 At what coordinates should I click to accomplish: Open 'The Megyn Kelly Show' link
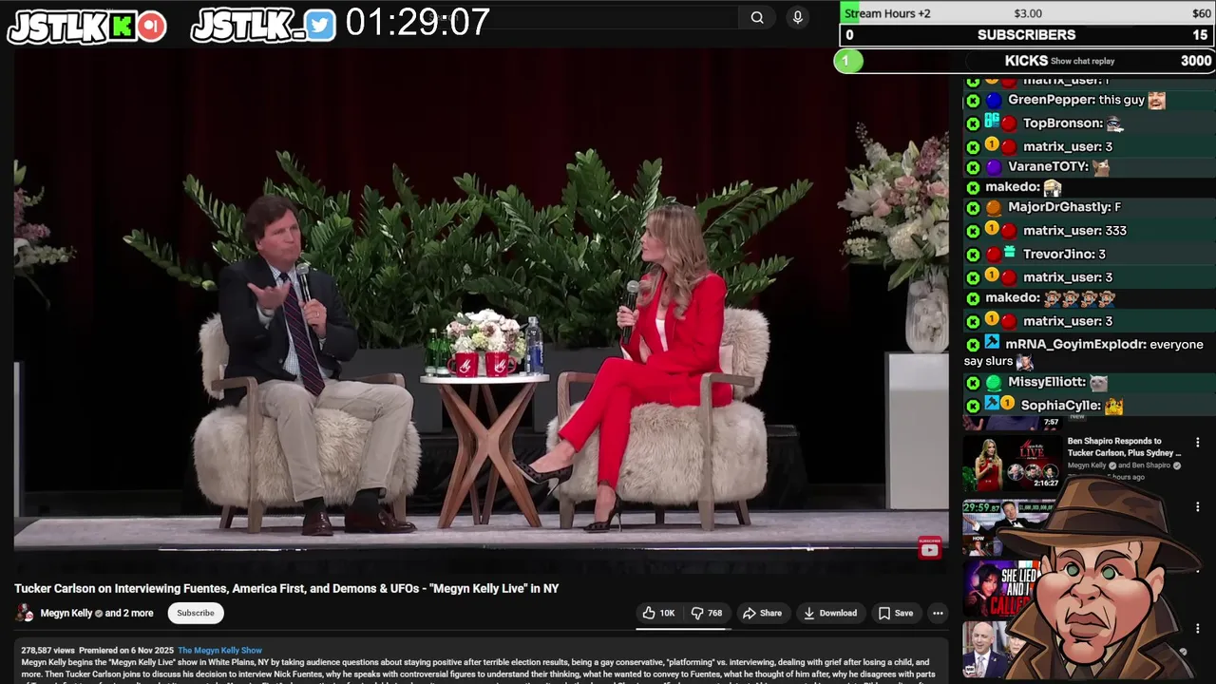click(x=219, y=651)
